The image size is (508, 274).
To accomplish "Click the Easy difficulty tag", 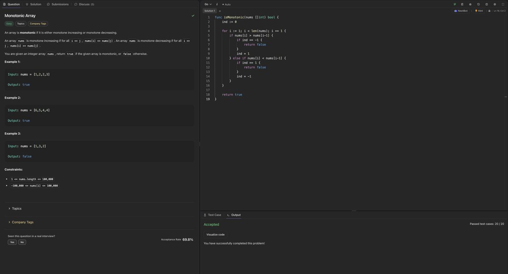I will pos(9,24).
